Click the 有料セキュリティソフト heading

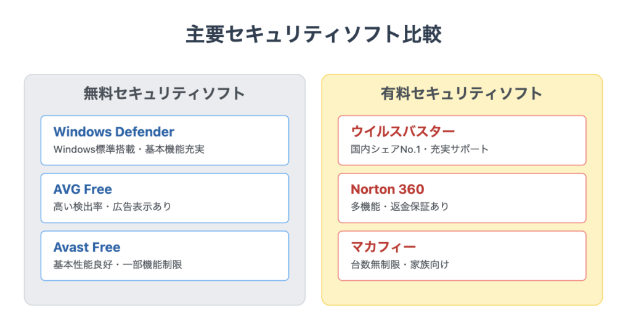(x=462, y=93)
